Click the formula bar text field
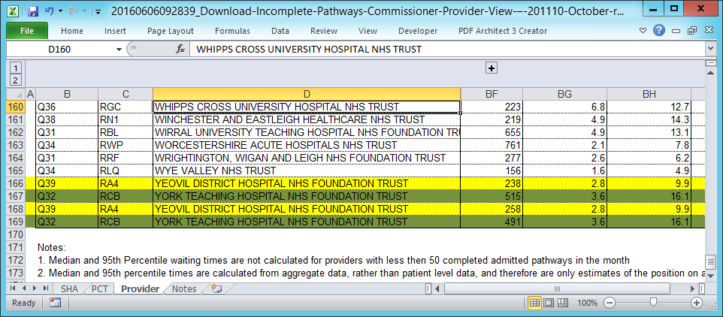Image resolution: width=723 pixels, height=317 pixels. 447,49
